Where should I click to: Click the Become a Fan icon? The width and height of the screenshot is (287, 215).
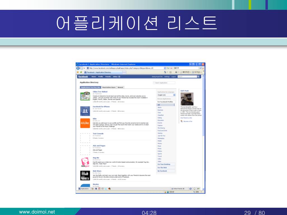182,121
